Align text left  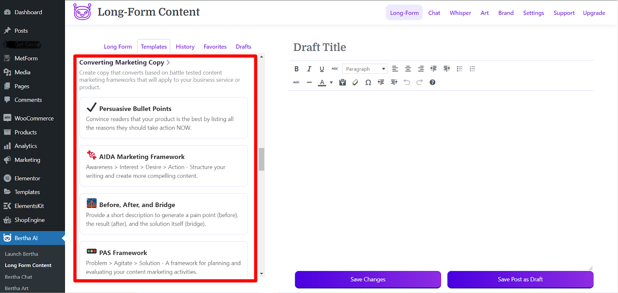[x=395, y=69]
